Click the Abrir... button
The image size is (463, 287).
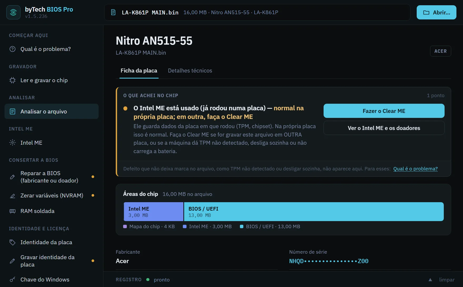(x=436, y=12)
